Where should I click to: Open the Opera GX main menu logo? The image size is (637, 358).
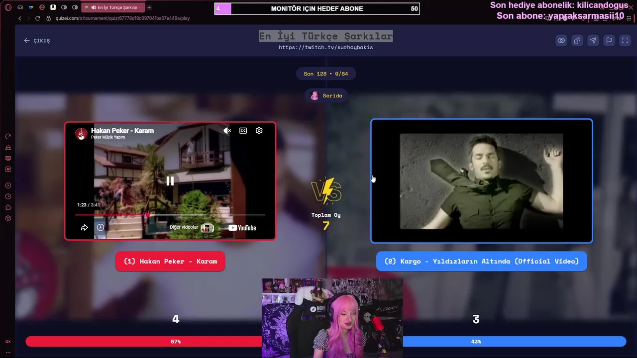click(x=8, y=7)
